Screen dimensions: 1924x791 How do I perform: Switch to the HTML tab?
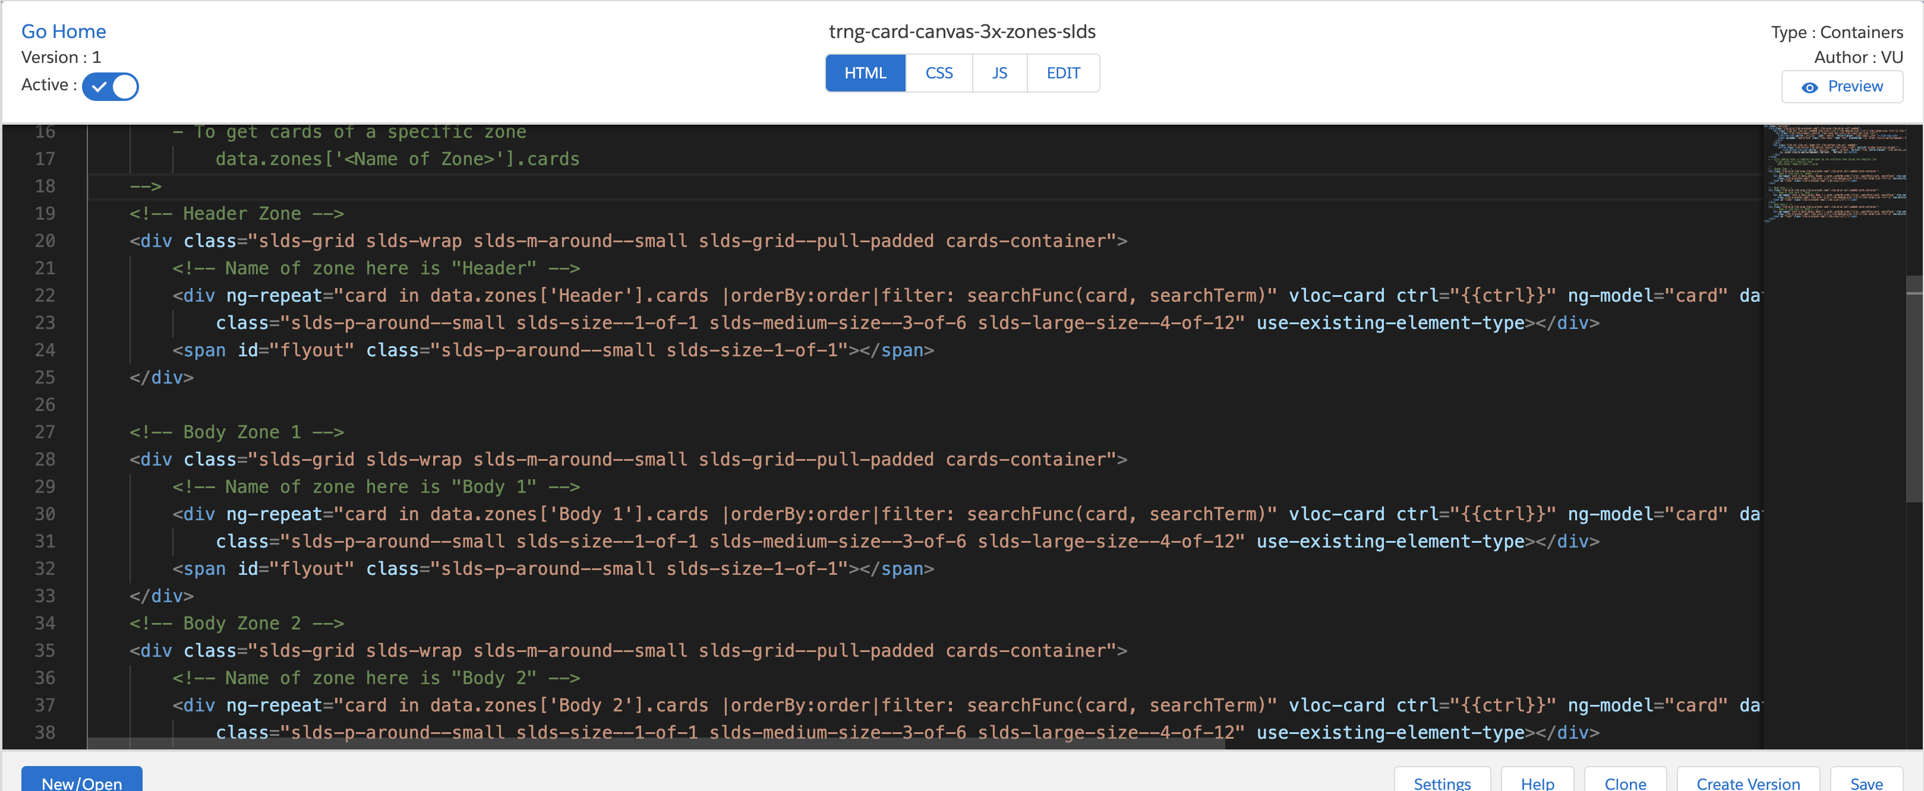point(865,73)
